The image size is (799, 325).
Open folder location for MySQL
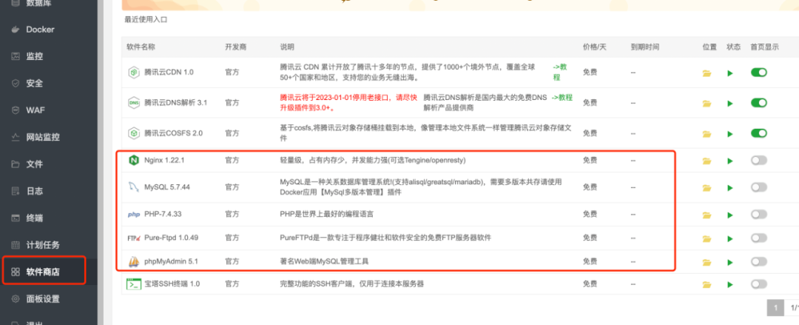coord(707,188)
